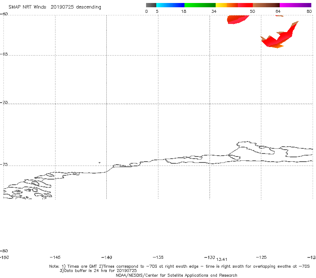Click the green segment of the color bar
The image size is (316, 278).
point(200,5)
